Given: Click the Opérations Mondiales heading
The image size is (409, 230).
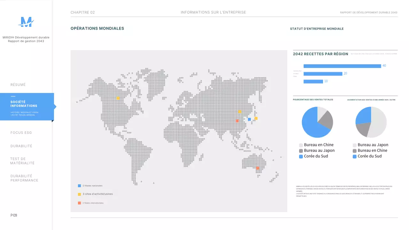Looking at the screenshot, I should point(97,28).
